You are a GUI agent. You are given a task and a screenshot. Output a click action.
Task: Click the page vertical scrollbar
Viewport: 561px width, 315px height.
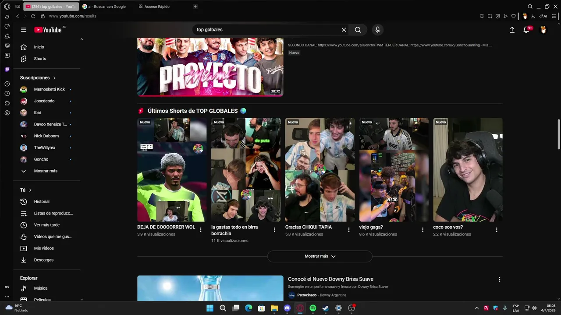558,134
